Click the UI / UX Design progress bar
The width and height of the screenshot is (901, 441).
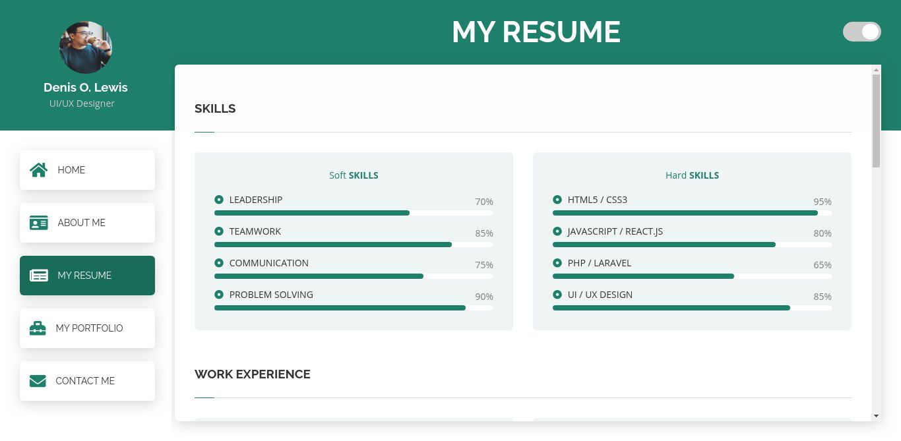(x=692, y=308)
